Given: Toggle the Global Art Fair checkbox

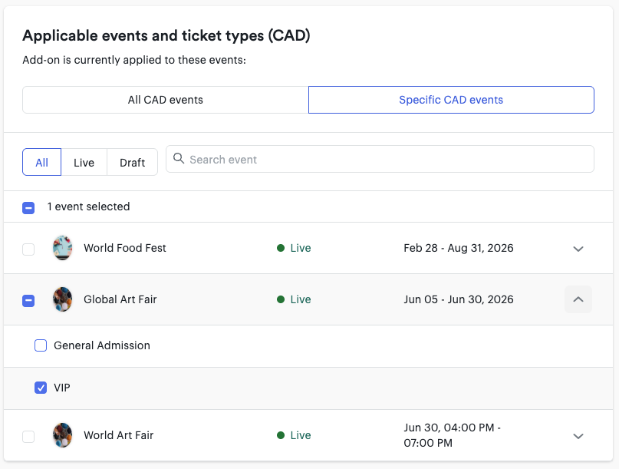Looking at the screenshot, I should point(28,301).
